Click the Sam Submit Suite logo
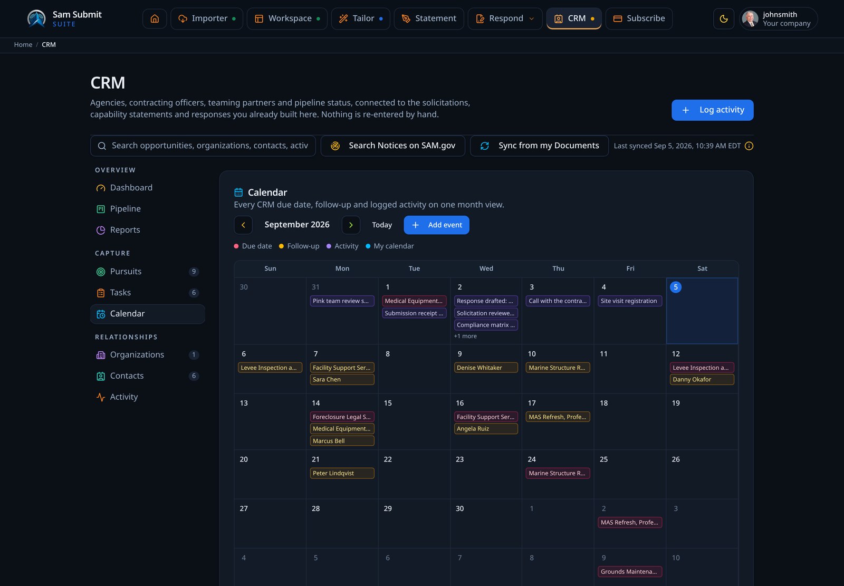The width and height of the screenshot is (844, 586). (x=64, y=18)
